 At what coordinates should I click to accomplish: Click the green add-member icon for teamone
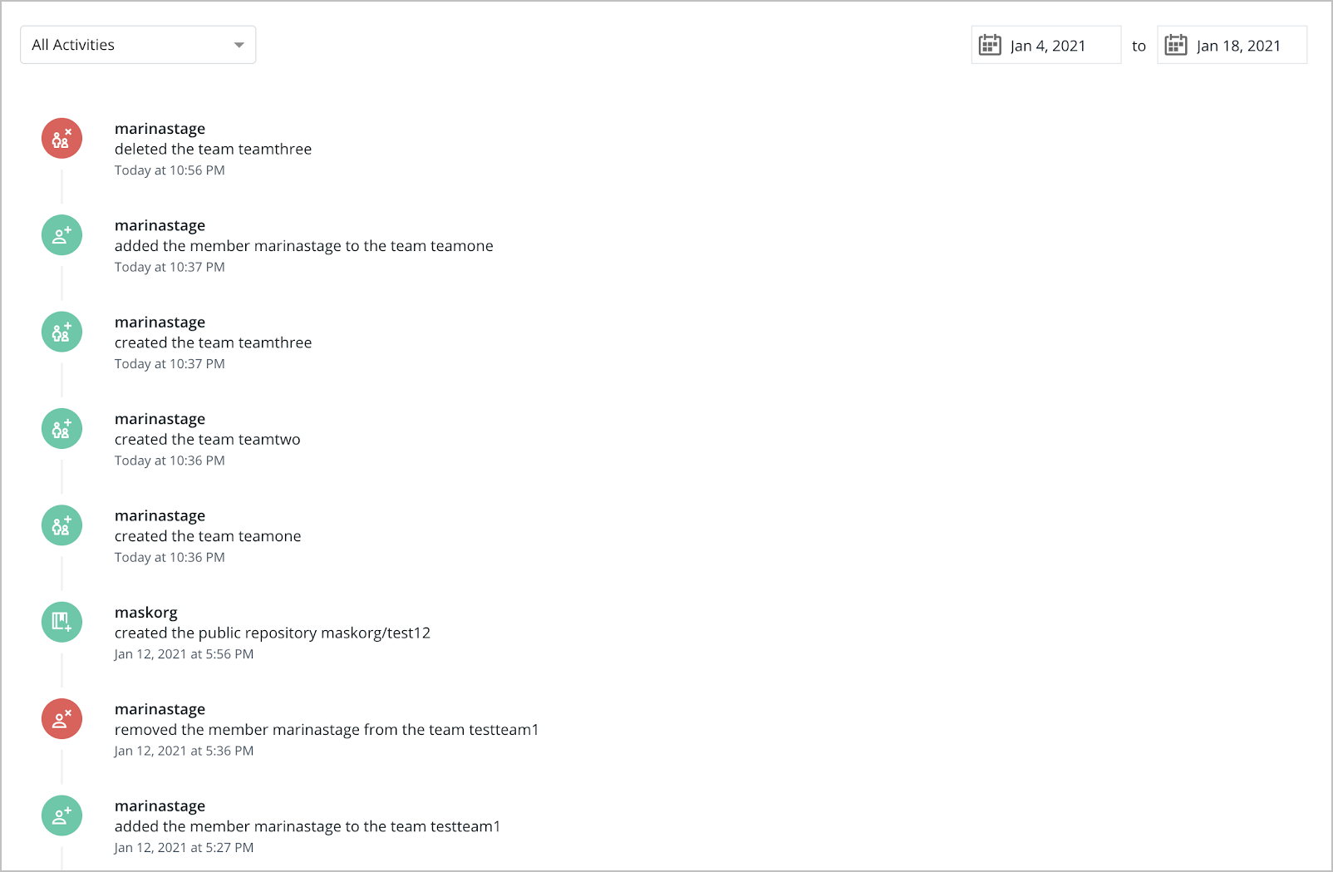coord(61,235)
